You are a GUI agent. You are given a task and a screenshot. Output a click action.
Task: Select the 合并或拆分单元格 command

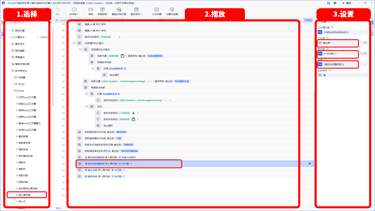click(28, 188)
